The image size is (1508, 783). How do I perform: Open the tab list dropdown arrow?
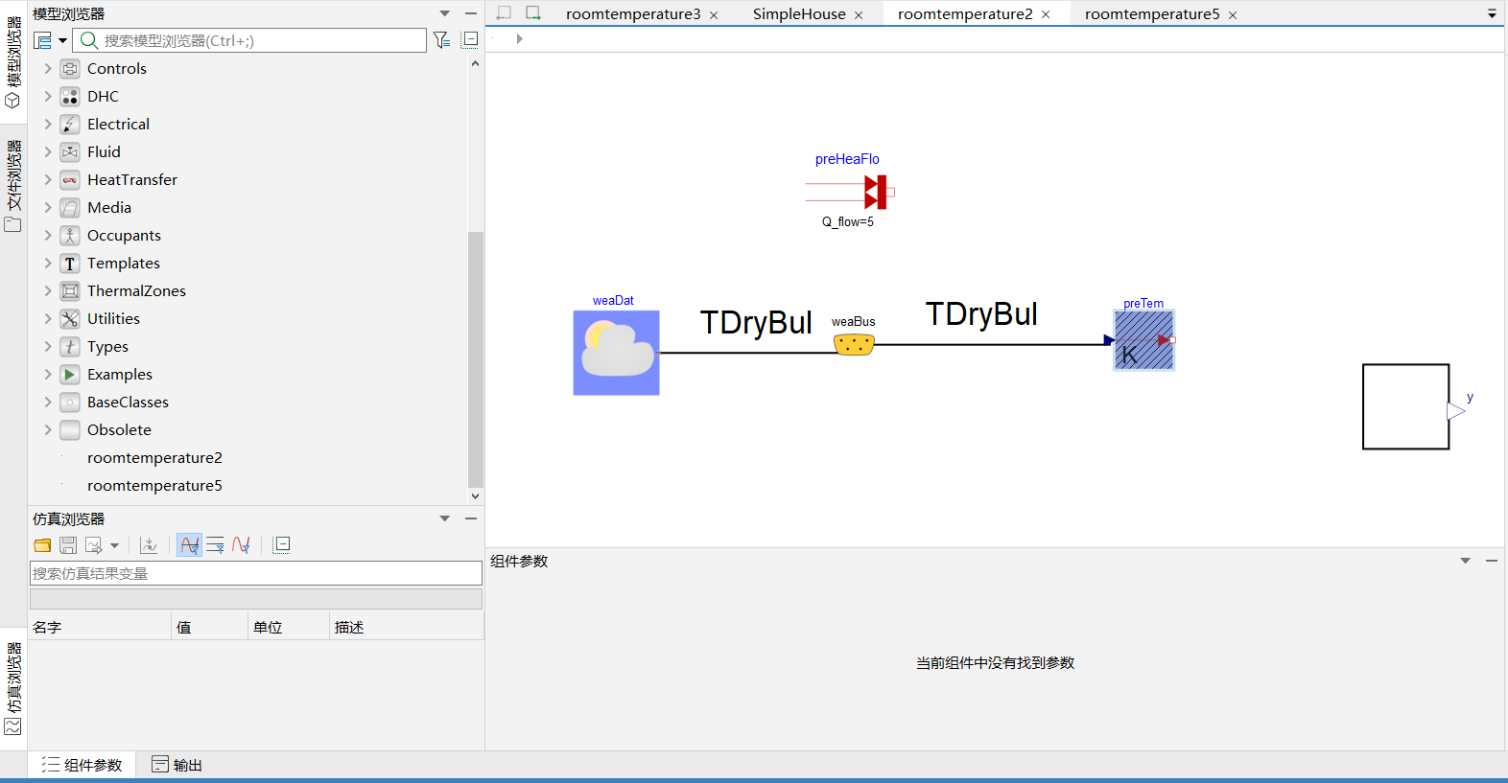pyautogui.click(x=1492, y=14)
